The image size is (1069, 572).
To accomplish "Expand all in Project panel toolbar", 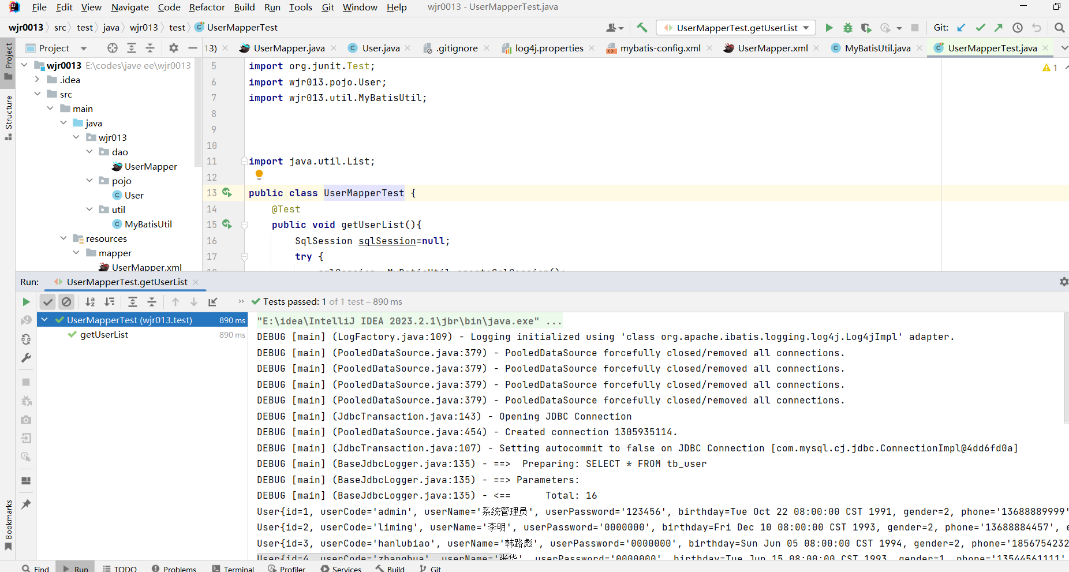I will click(132, 48).
